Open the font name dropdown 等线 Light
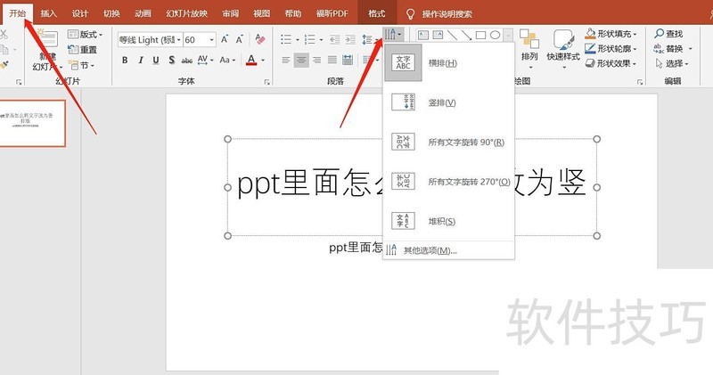 pos(179,40)
